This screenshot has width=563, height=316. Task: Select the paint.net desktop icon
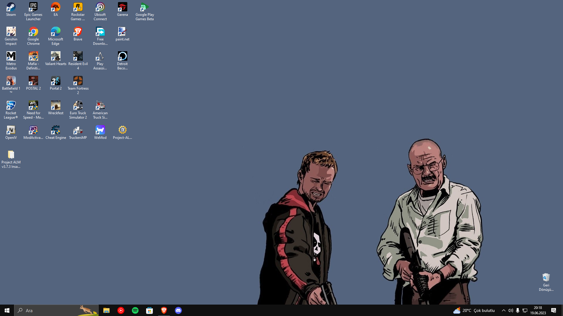(x=122, y=34)
